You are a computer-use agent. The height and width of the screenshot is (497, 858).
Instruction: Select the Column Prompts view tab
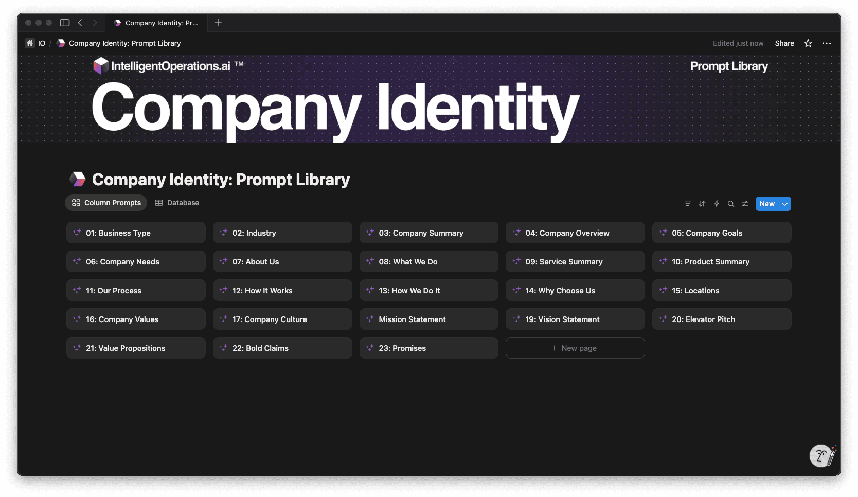[x=106, y=203]
